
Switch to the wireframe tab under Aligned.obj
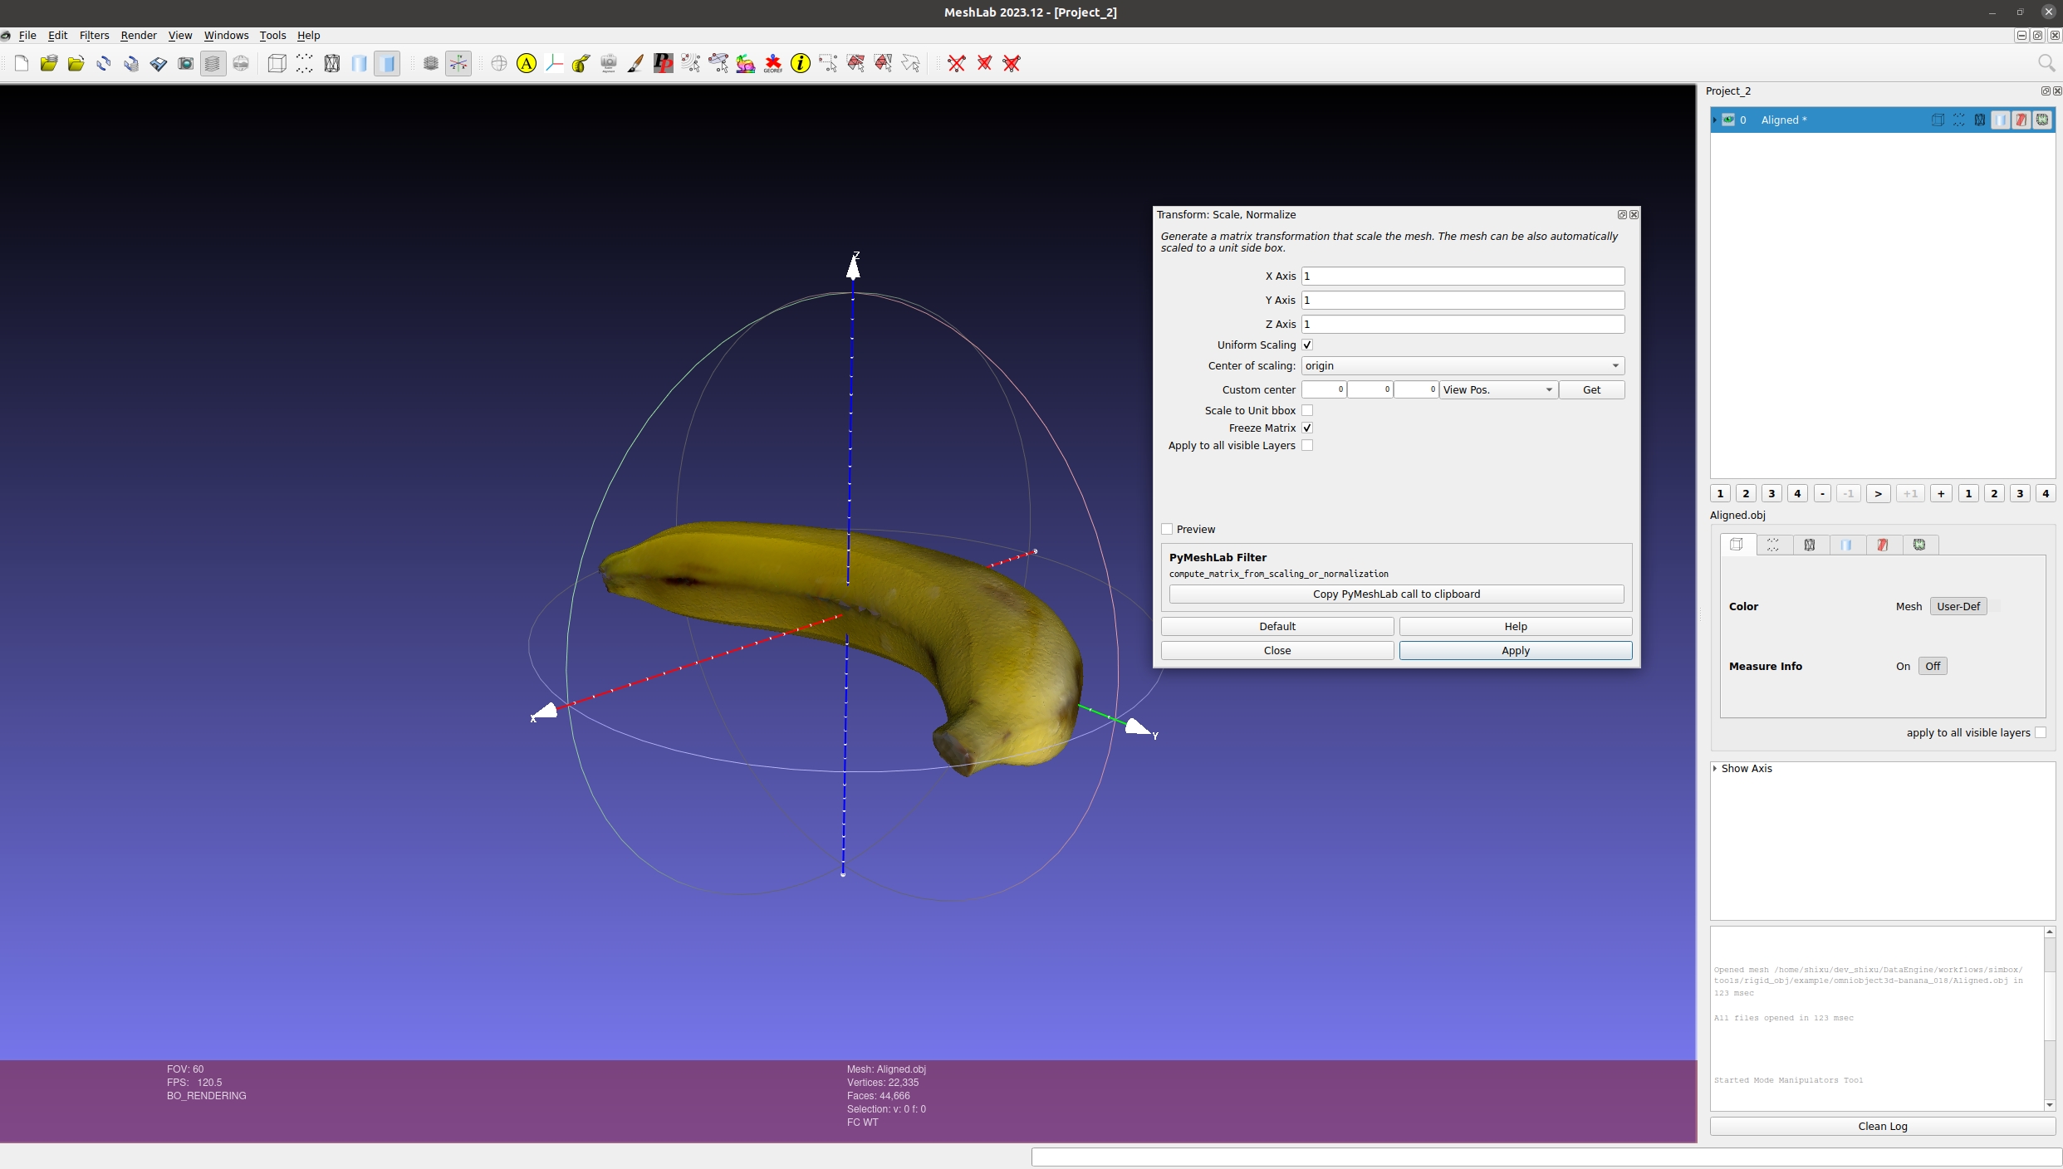click(1810, 545)
